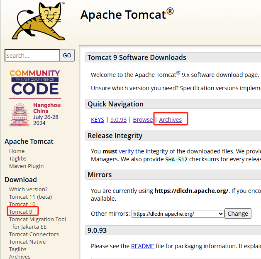Select Tomcat 9 download link
The height and width of the screenshot is (259, 261).
pyautogui.click(x=21, y=212)
